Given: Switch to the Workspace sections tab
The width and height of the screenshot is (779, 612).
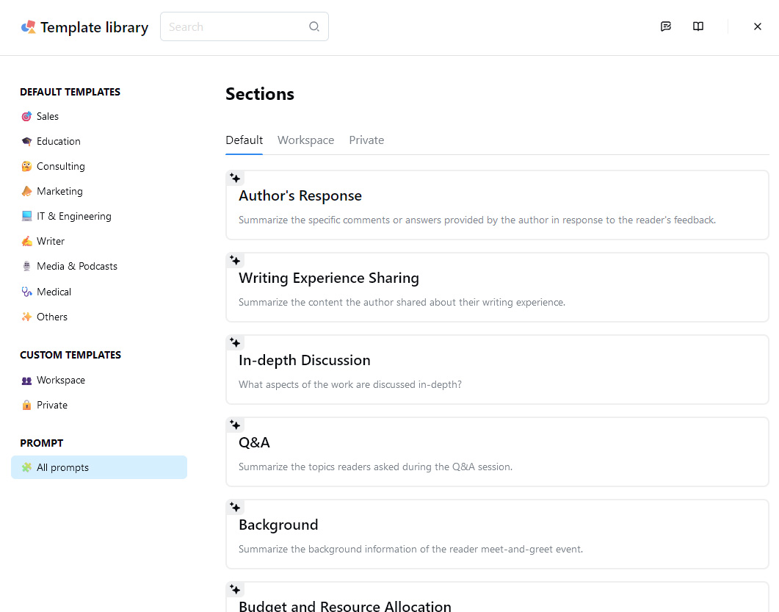Looking at the screenshot, I should 305,140.
